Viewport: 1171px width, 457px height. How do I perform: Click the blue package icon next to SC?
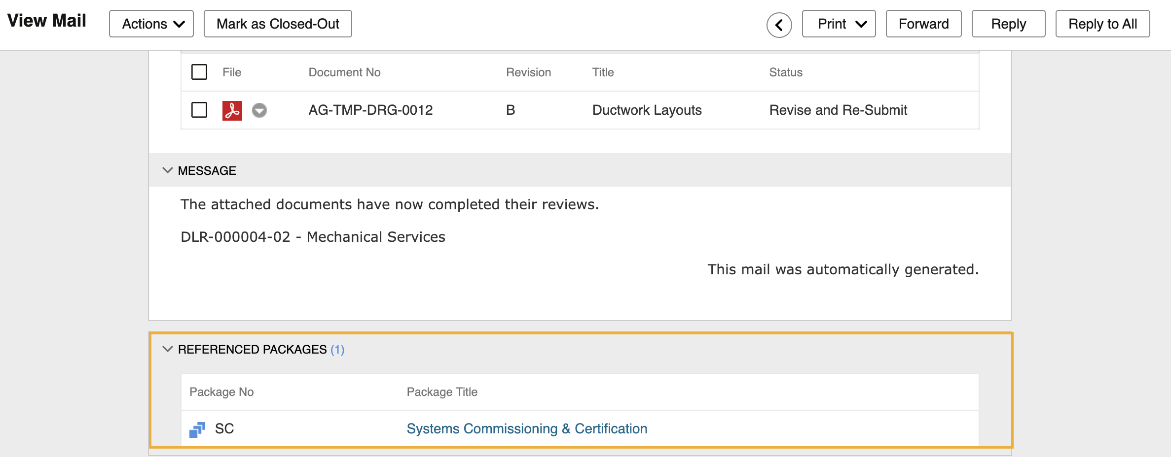[x=197, y=429]
